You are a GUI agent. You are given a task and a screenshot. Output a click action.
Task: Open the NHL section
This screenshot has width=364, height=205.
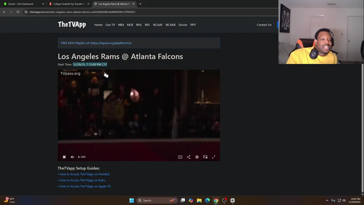(139, 25)
